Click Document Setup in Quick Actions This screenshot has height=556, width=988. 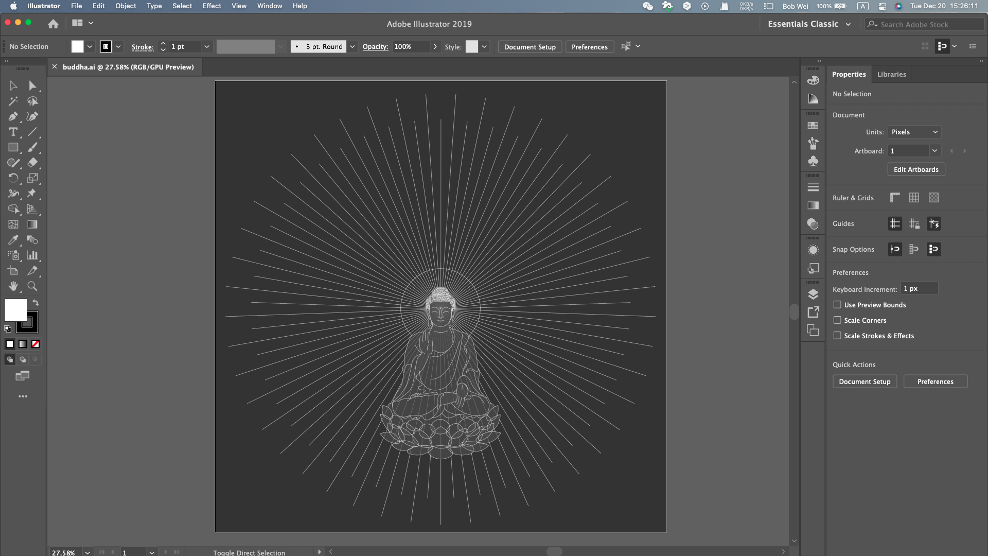pos(864,381)
